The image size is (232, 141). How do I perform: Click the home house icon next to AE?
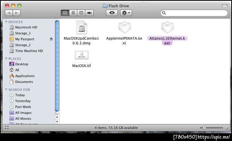12,70
